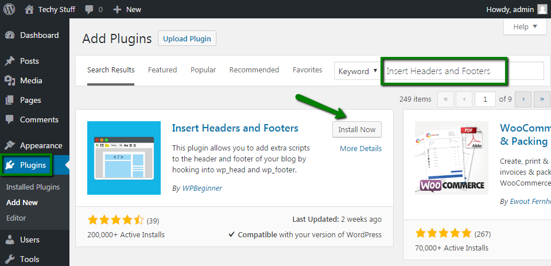Open Insert Headers and Footers plugin thumbnail

click(x=124, y=158)
